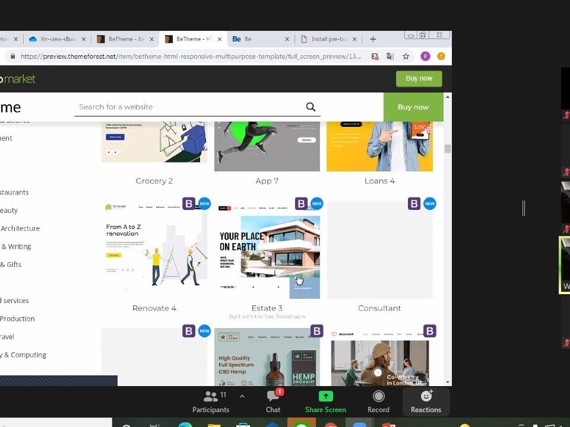Switch to the Xn-view browser tab
This screenshot has height=427, width=570.
58,39
